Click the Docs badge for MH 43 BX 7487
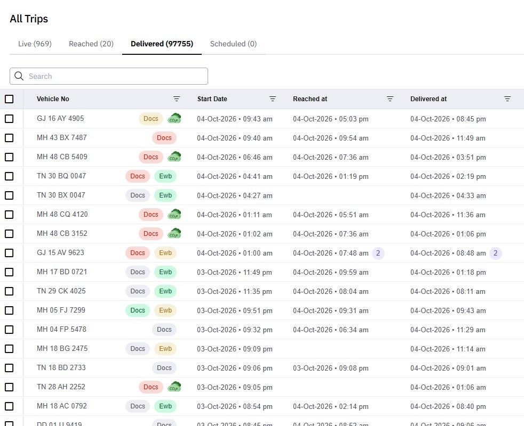The height and width of the screenshot is (426, 524). 164,138
